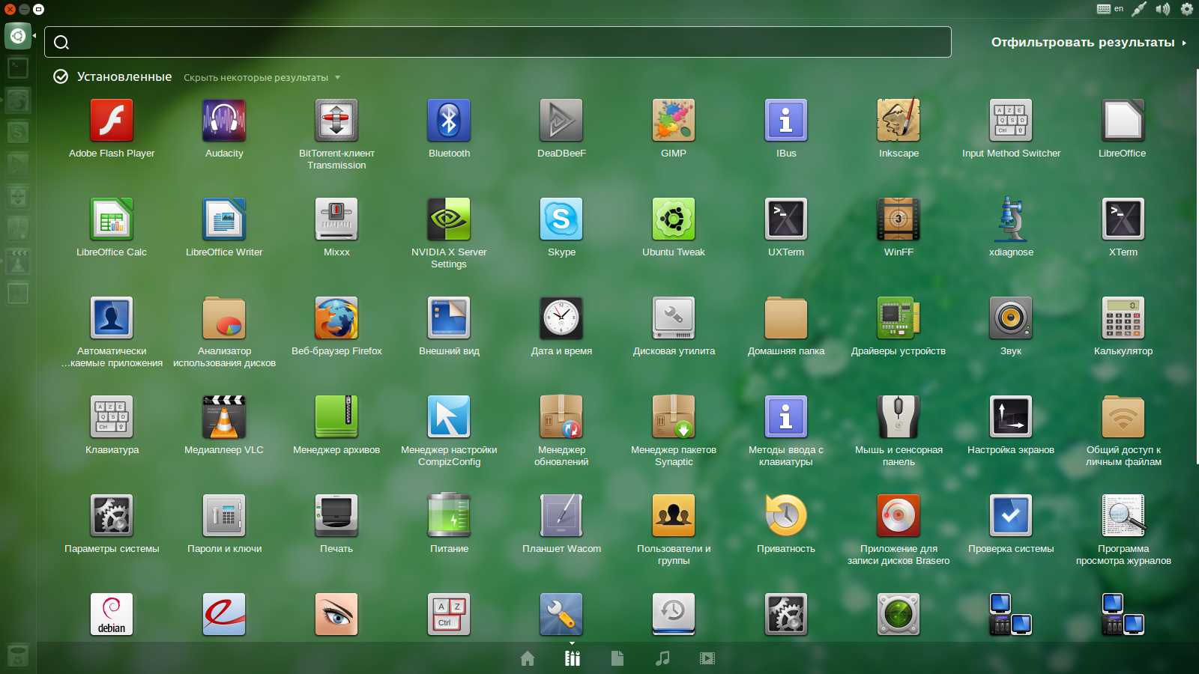
Task: Focus the Dash search field
Action: click(x=498, y=42)
